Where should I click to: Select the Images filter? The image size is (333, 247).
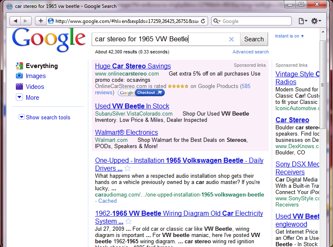click(36, 76)
